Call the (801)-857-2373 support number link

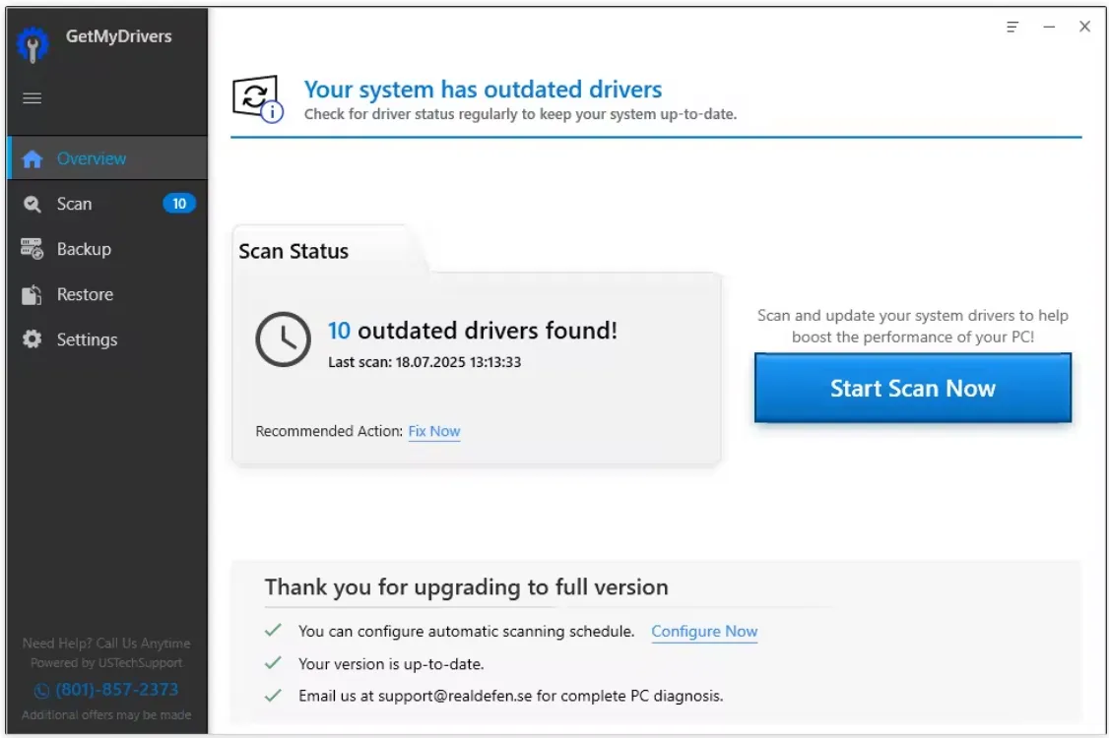116,689
